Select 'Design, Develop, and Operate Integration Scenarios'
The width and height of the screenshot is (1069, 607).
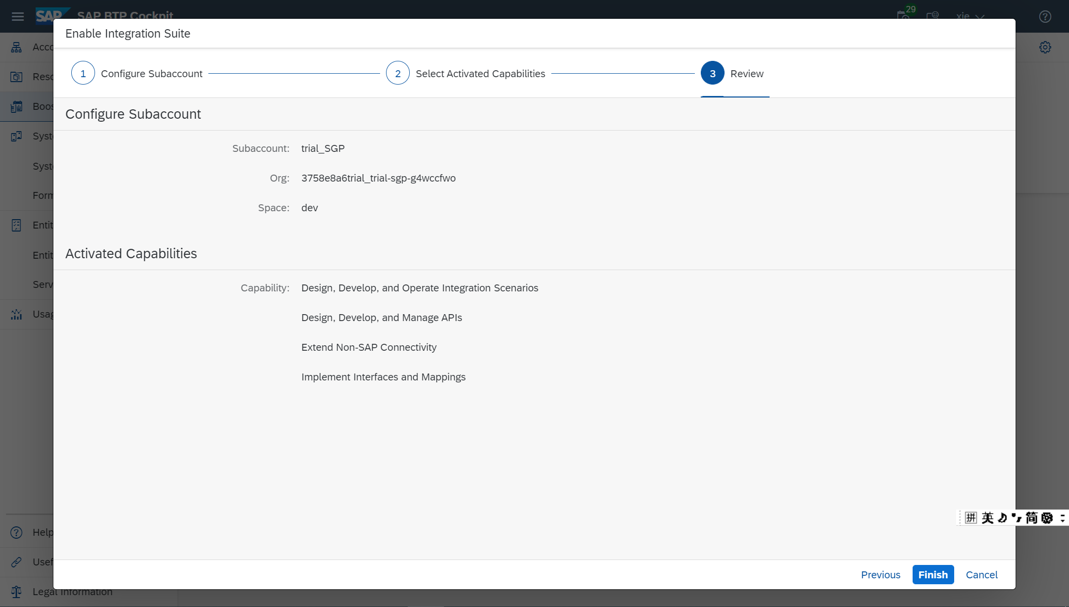click(420, 288)
